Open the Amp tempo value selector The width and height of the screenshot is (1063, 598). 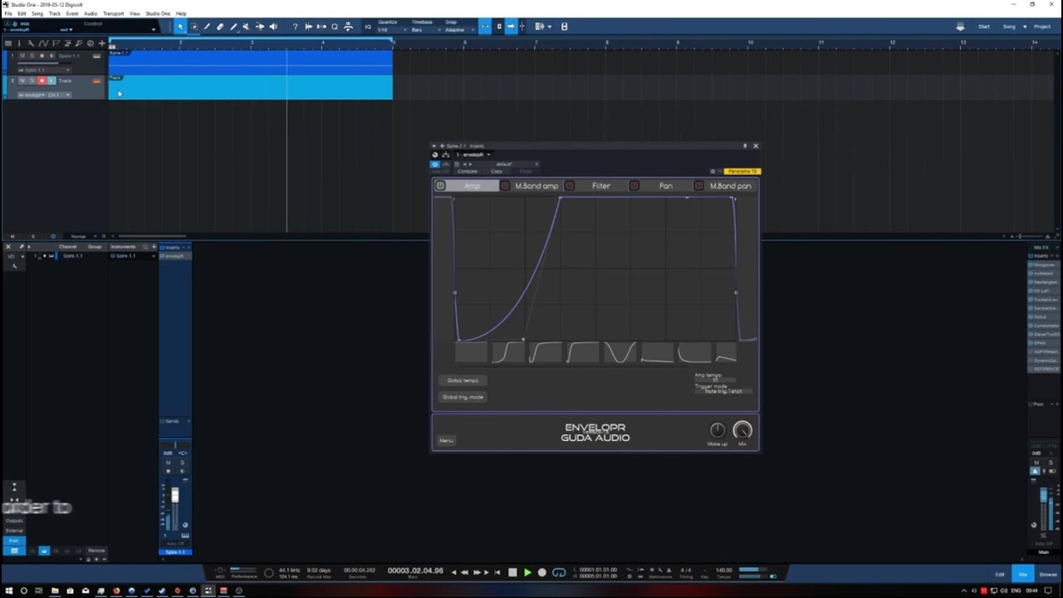(714, 380)
